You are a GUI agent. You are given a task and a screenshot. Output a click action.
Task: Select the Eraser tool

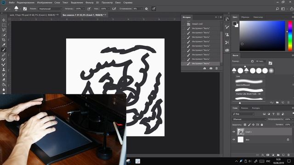(x=4, y=79)
